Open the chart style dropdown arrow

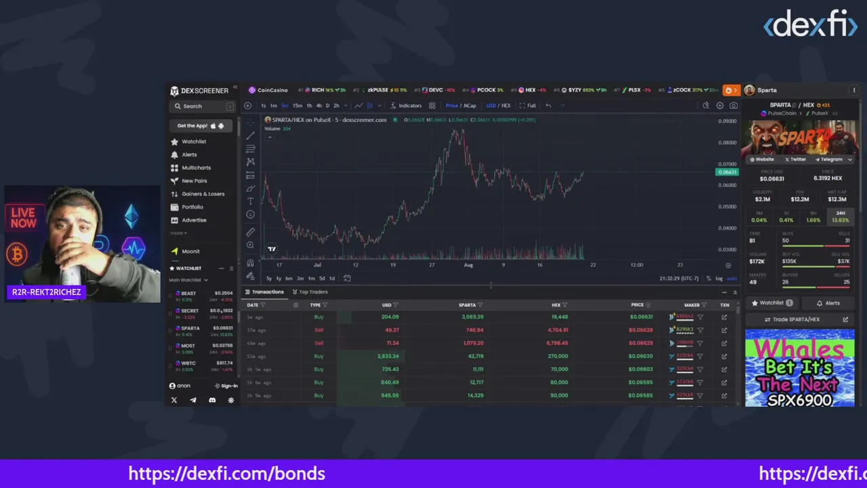tap(379, 106)
